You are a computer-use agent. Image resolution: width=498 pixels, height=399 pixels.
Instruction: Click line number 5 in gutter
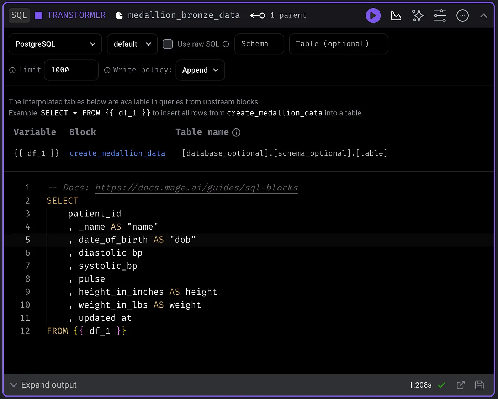tap(27, 240)
